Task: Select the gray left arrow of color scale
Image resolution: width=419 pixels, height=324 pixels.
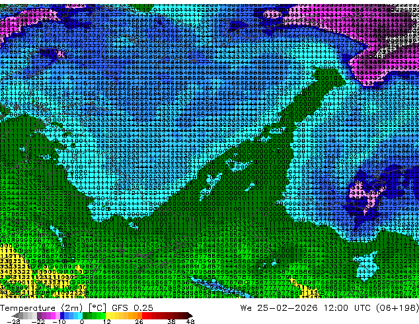Action: 15,315
